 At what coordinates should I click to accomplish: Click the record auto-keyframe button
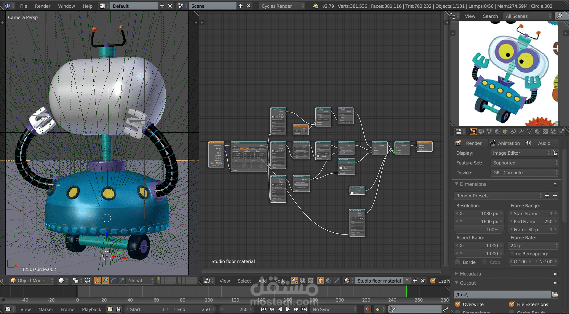tap(367, 309)
